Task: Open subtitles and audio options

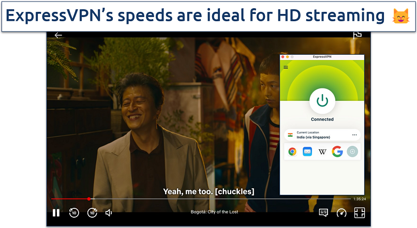Action: (323, 212)
